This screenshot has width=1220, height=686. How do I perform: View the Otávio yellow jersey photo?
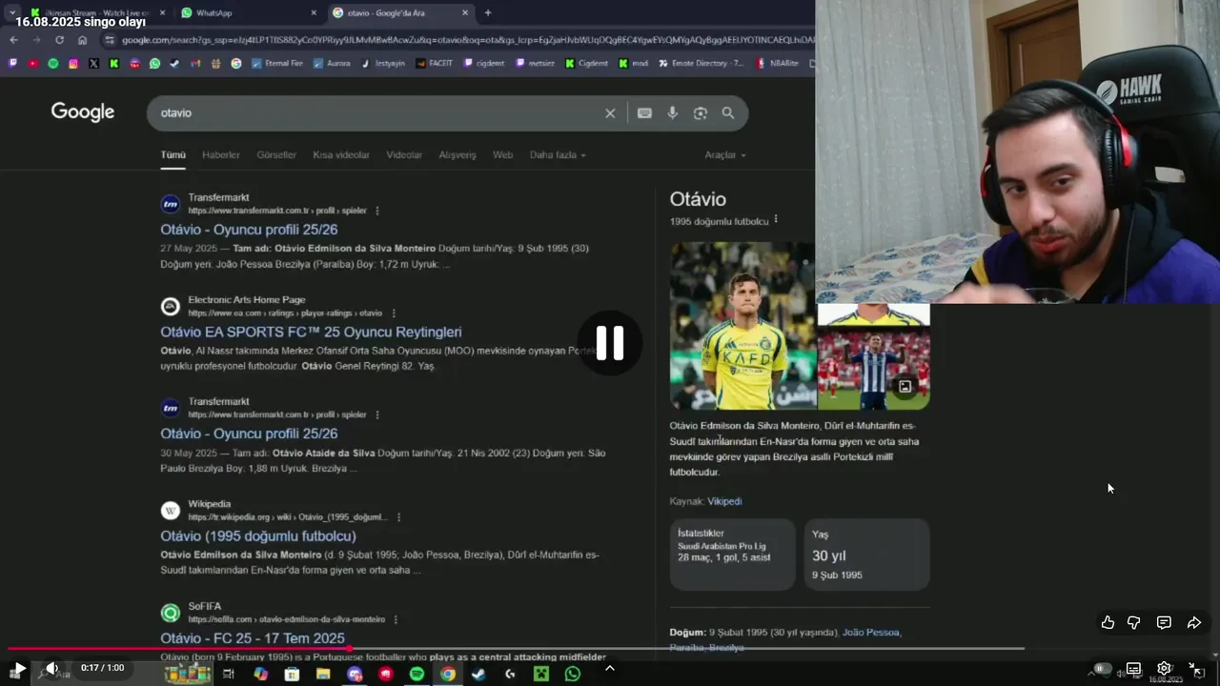[x=742, y=326]
